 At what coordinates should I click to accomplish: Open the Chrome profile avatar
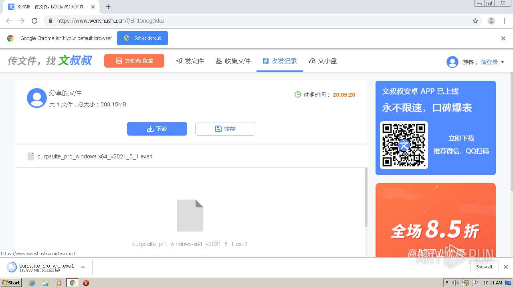[491, 21]
